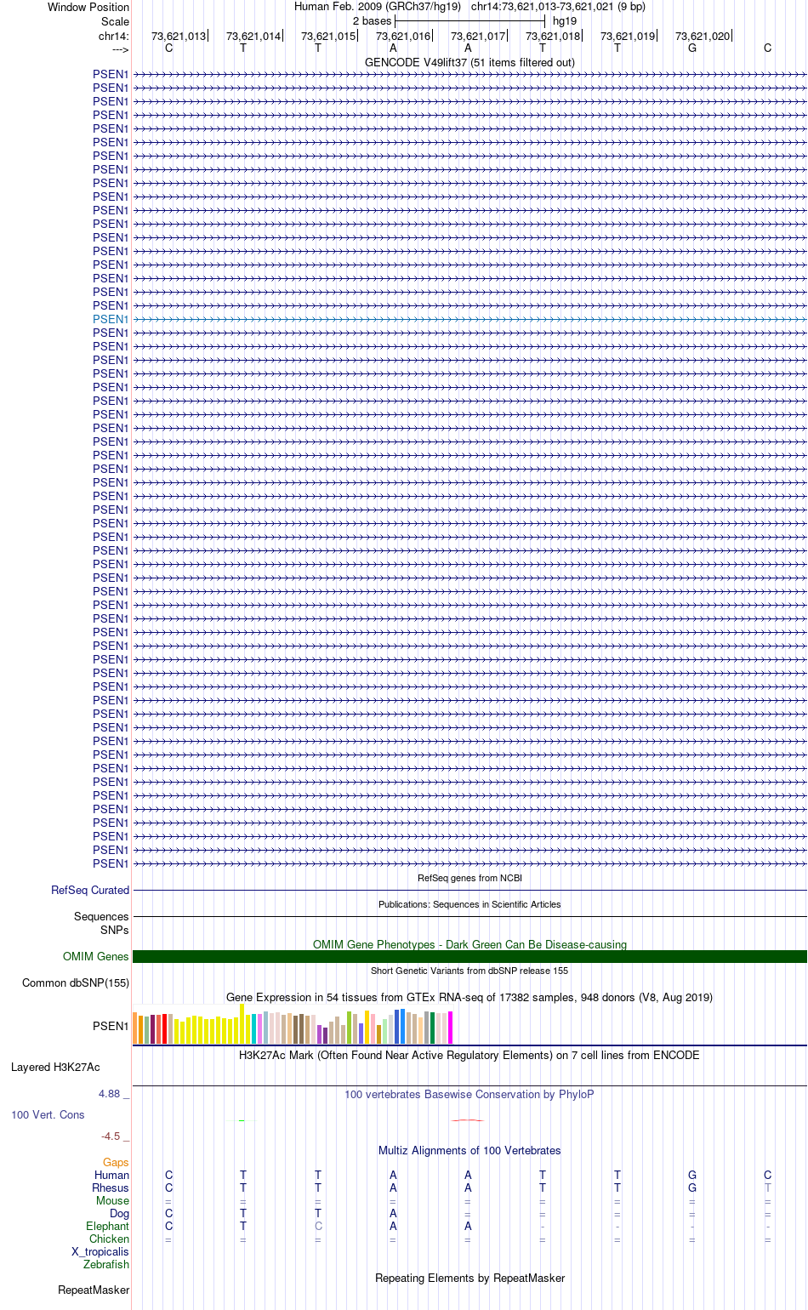Click the PSEN1 label beside the GTEx bar graph

pos(111,1026)
